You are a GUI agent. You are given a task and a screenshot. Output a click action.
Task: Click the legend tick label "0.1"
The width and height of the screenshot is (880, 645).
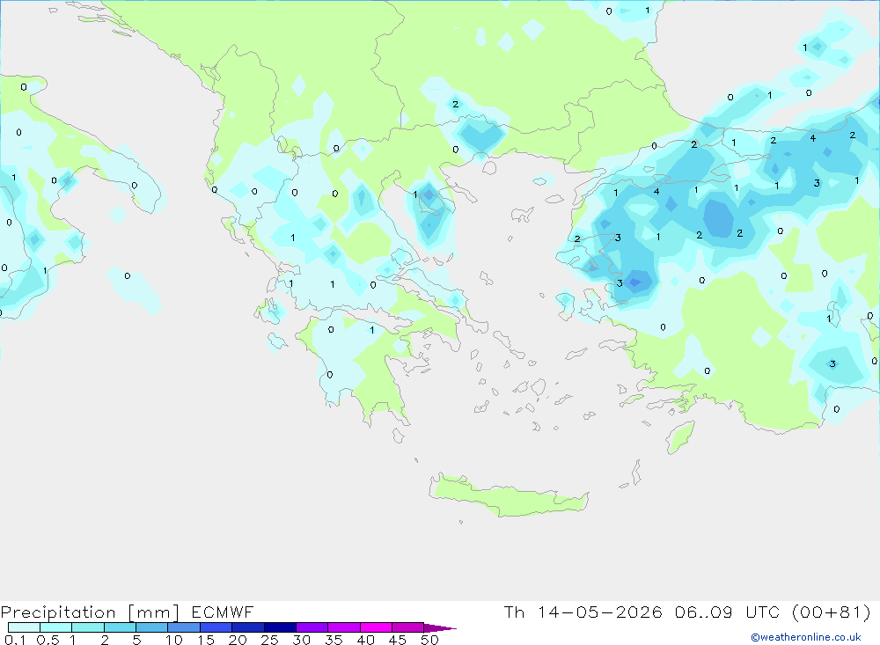click(x=15, y=640)
